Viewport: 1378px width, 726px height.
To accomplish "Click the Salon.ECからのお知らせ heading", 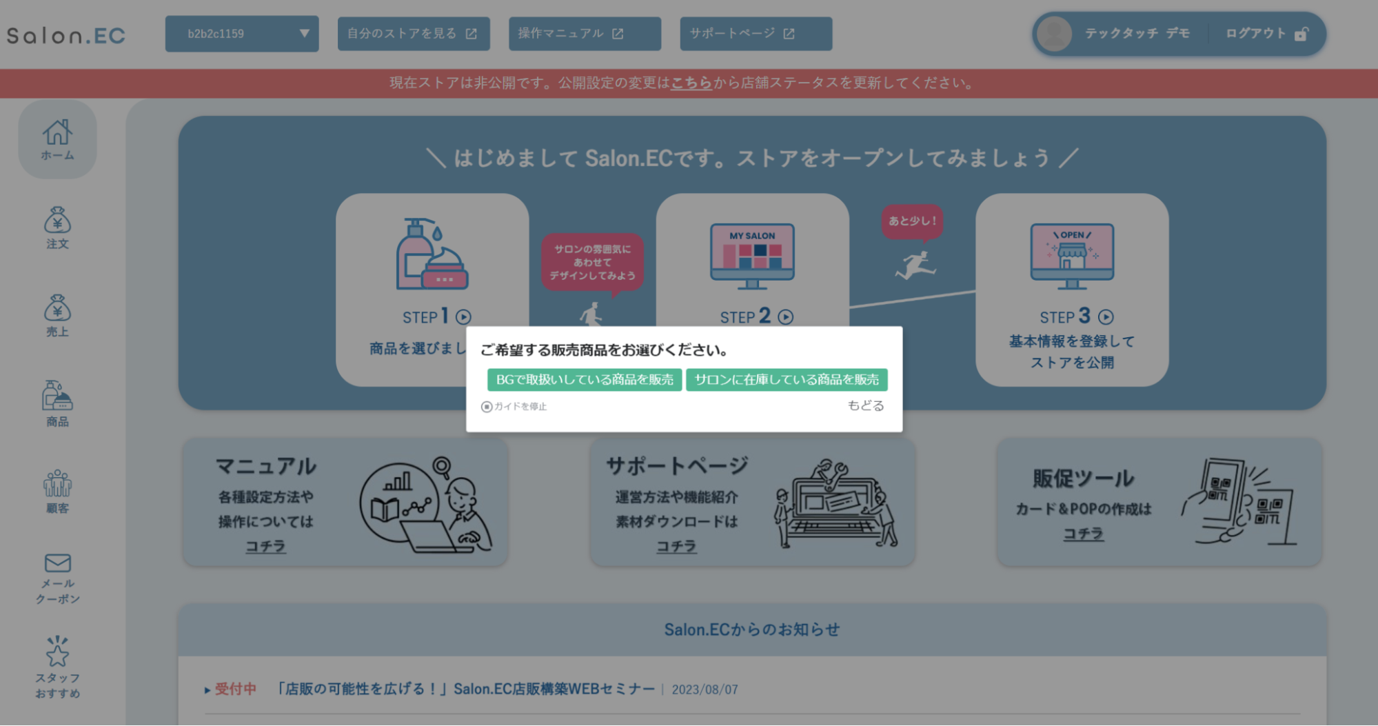I will (x=752, y=630).
